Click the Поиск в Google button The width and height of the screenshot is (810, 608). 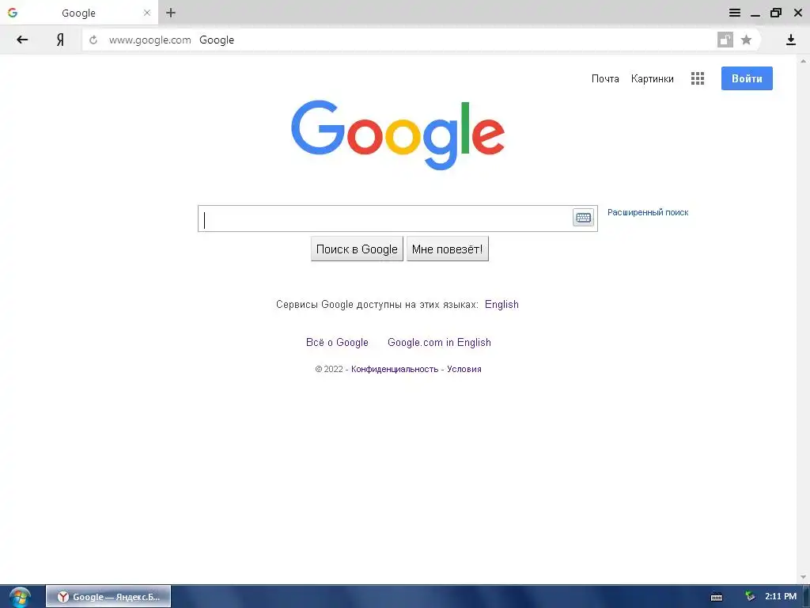click(357, 249)
